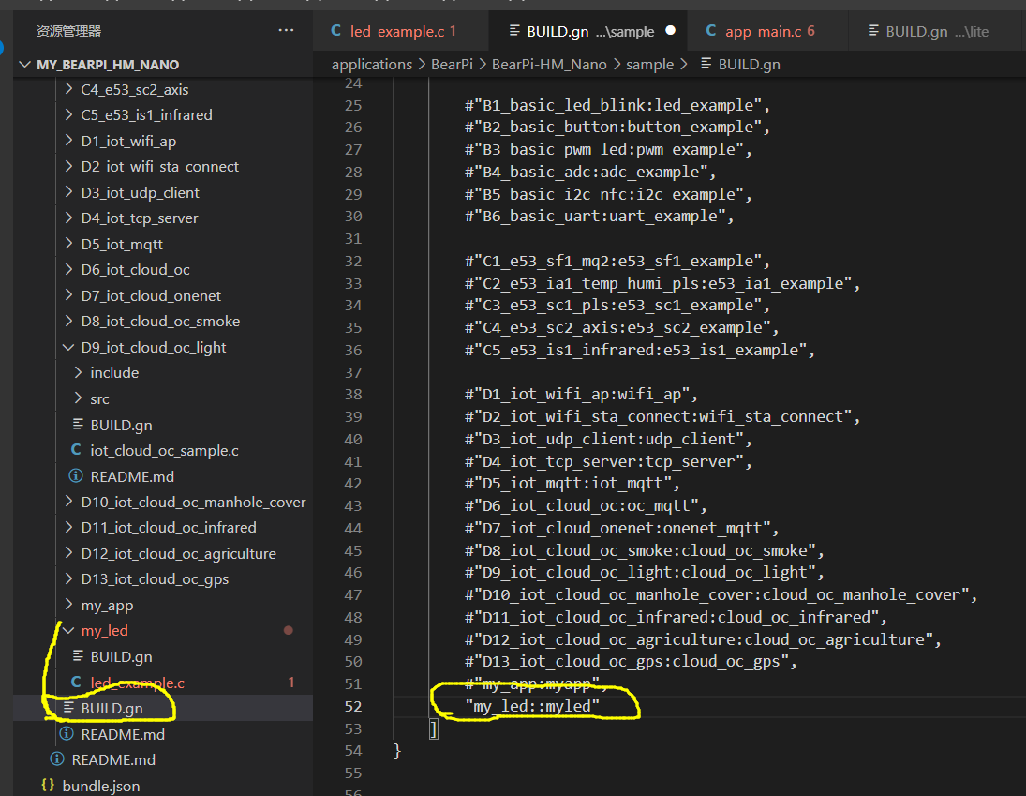Image resolution: width=1026 pixels, height=796 pixels.
Task: Place cursor on "my_led::myled" line
Action: point(532,706)
